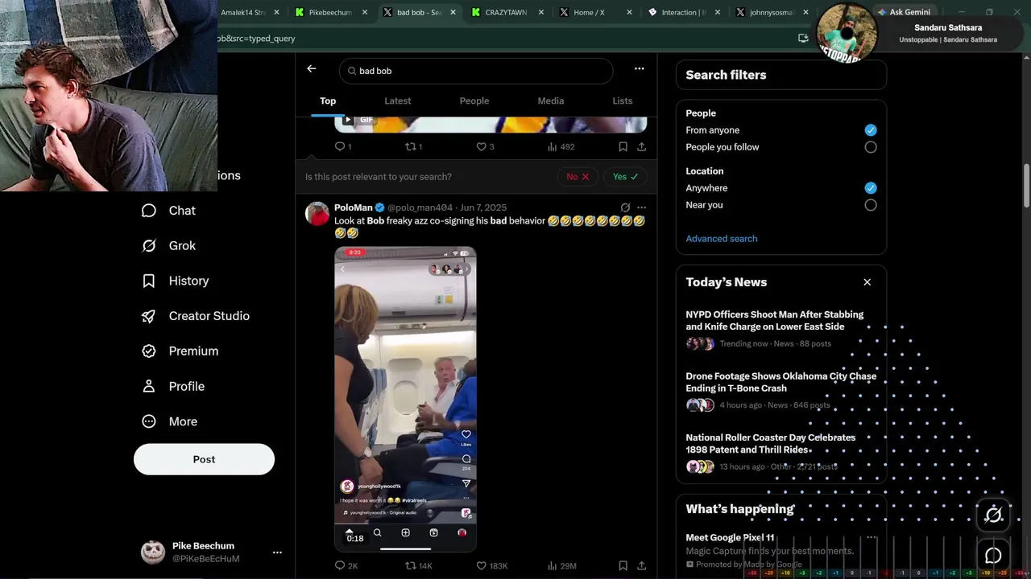Switch to the 'Home / X' browser tab
The width and height of the screenshot is (1031, 579).
coord(589,12)
